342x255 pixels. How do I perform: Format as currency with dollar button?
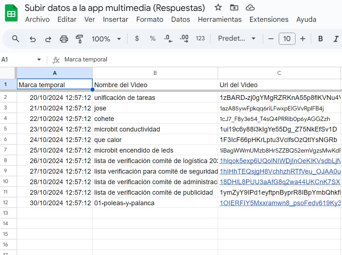(137, 39)
